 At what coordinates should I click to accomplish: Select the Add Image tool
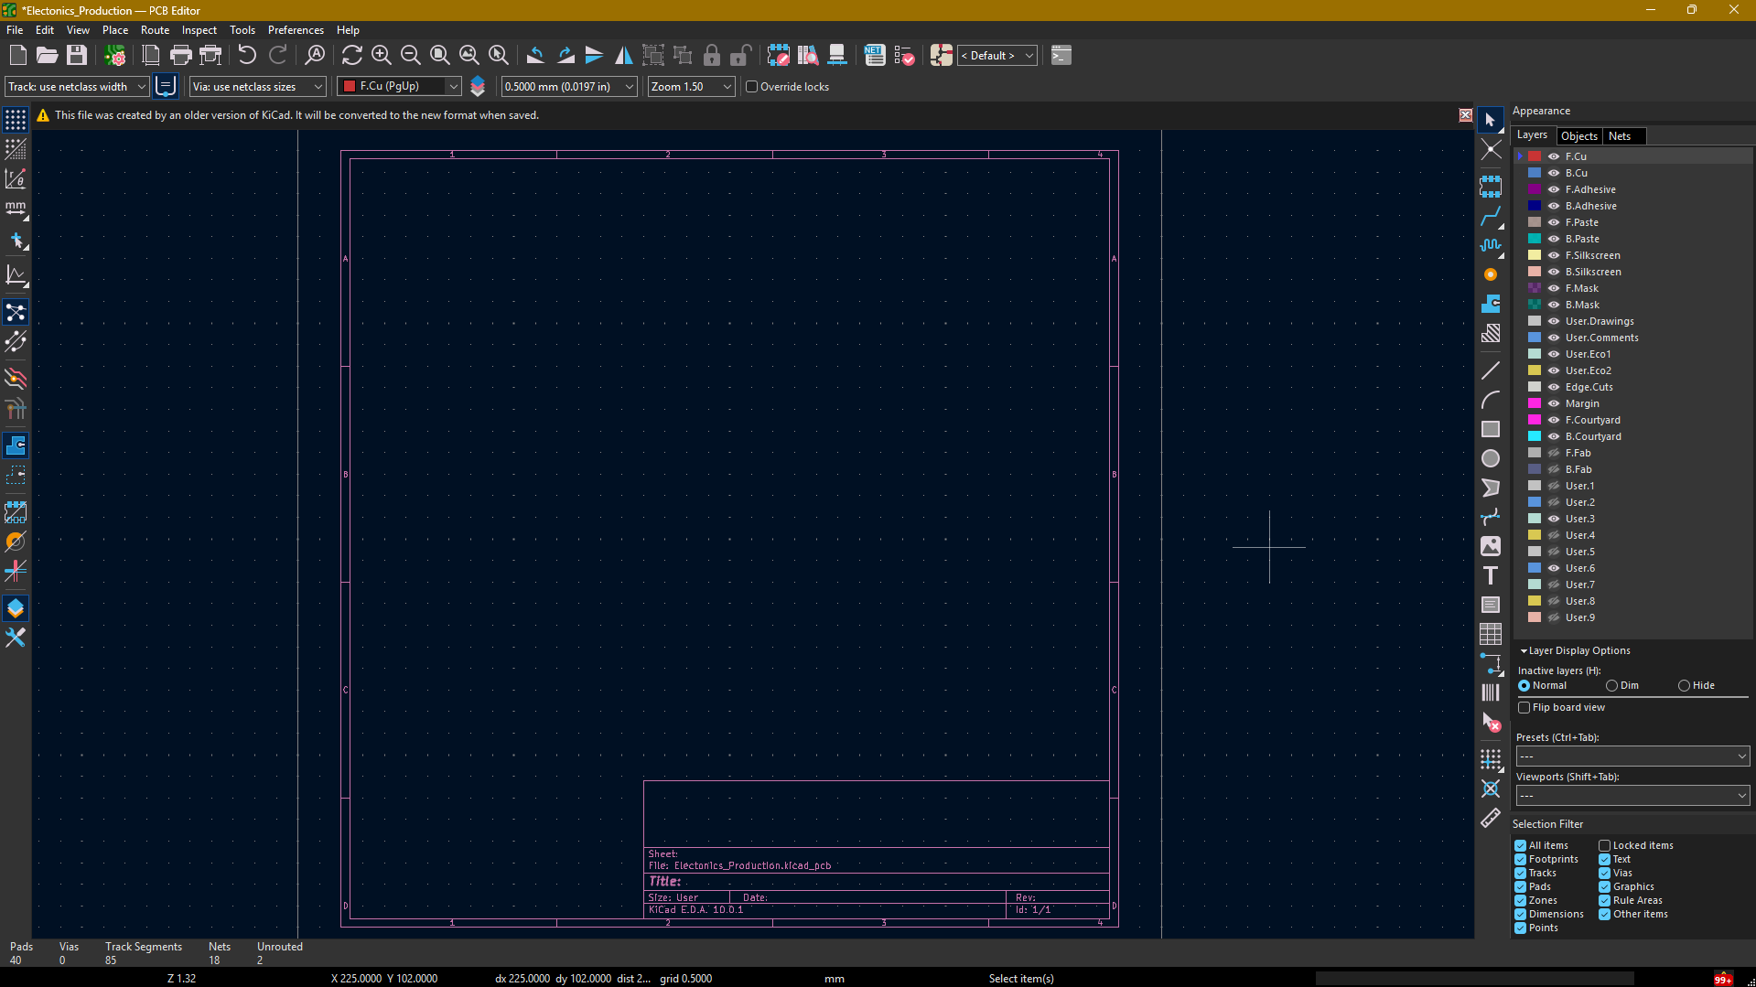[1491, 546]
